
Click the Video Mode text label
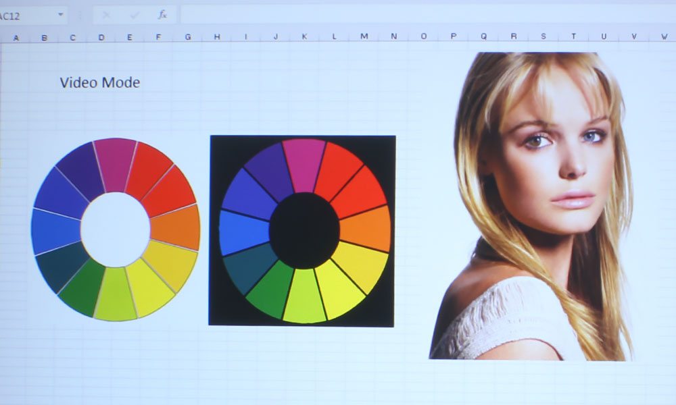point(100,82)
